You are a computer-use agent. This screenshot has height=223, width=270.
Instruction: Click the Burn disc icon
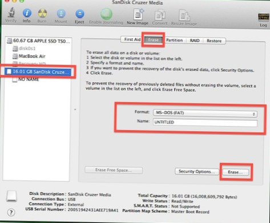[42, 14]
